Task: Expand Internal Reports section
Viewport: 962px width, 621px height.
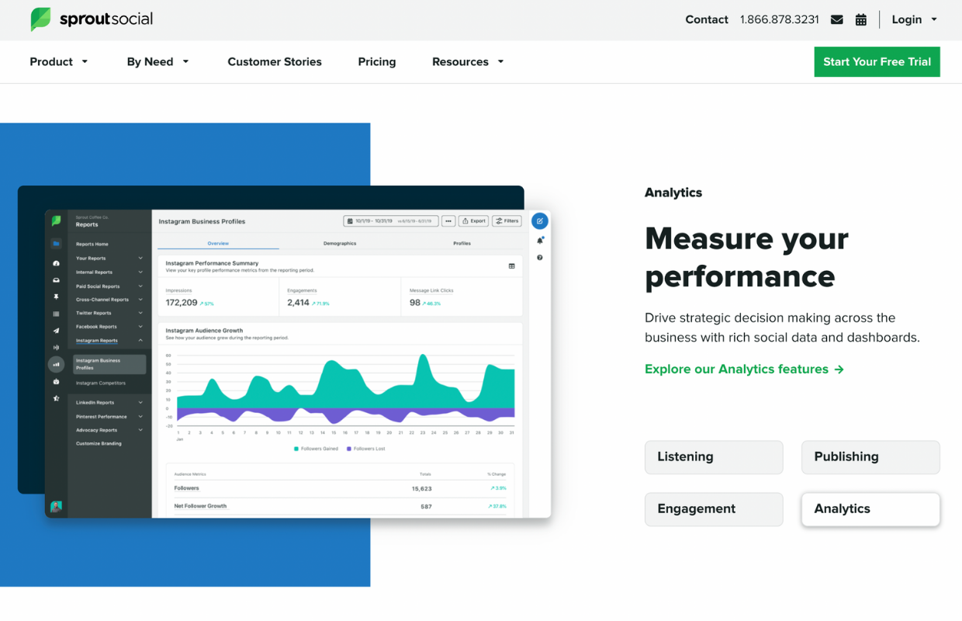Action: click(x=109, y=272)
